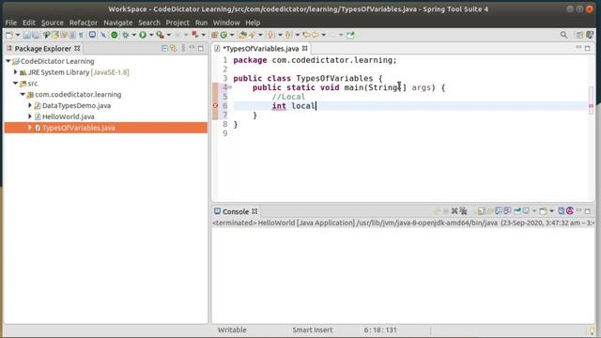This screenshot has height=338, width=601.
Task: Select HelloWorld.java in the tree
Action: click(69, 116)
